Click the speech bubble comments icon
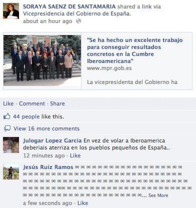Image resolution: width=196 pixels, height=208 pixels. 7,128
